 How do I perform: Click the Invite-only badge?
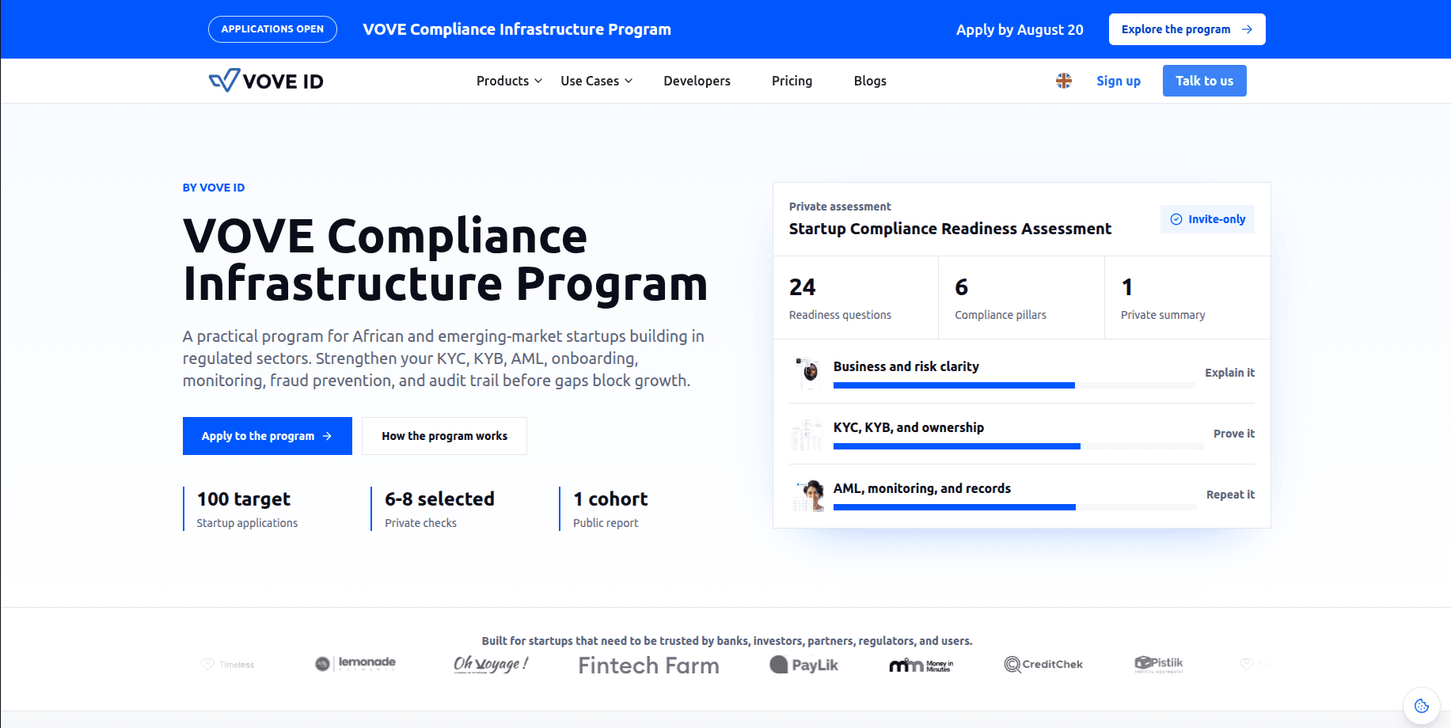(1207, 219)
